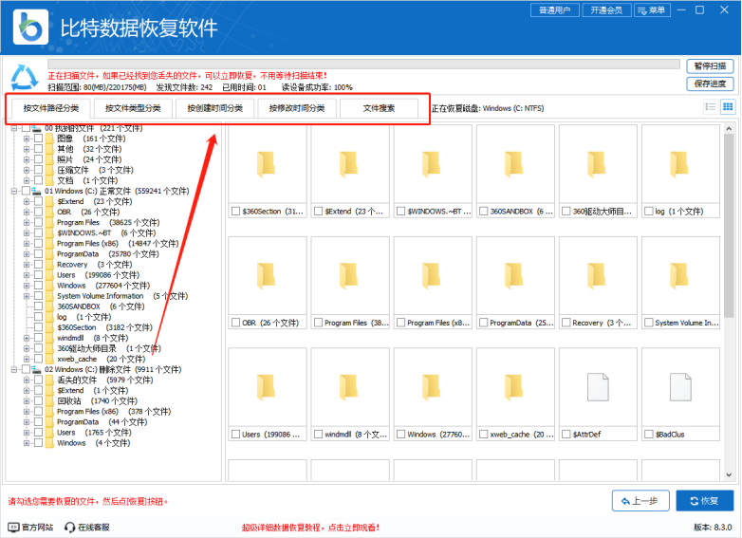Open the $WINDOWS.~BT folder icon in grid
Screen dimensions: 742x538
[x=432, y=164]
